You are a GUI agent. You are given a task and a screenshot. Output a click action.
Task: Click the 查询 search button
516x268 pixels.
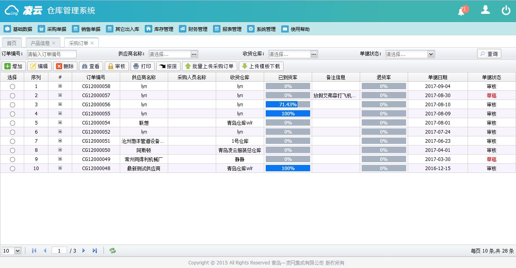coord(489,54)
